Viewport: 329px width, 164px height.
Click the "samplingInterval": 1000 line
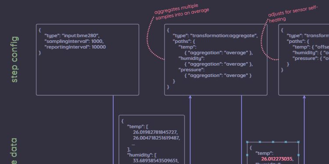[74, 41]
